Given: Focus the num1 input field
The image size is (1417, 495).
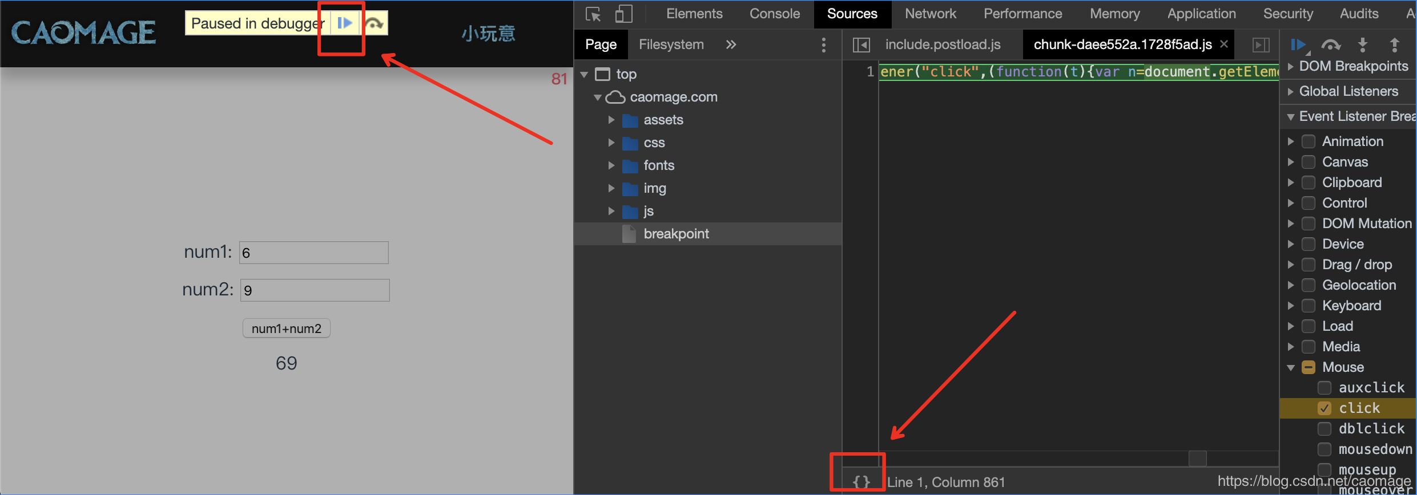Looking at the screenshot, I should [314, 253].
